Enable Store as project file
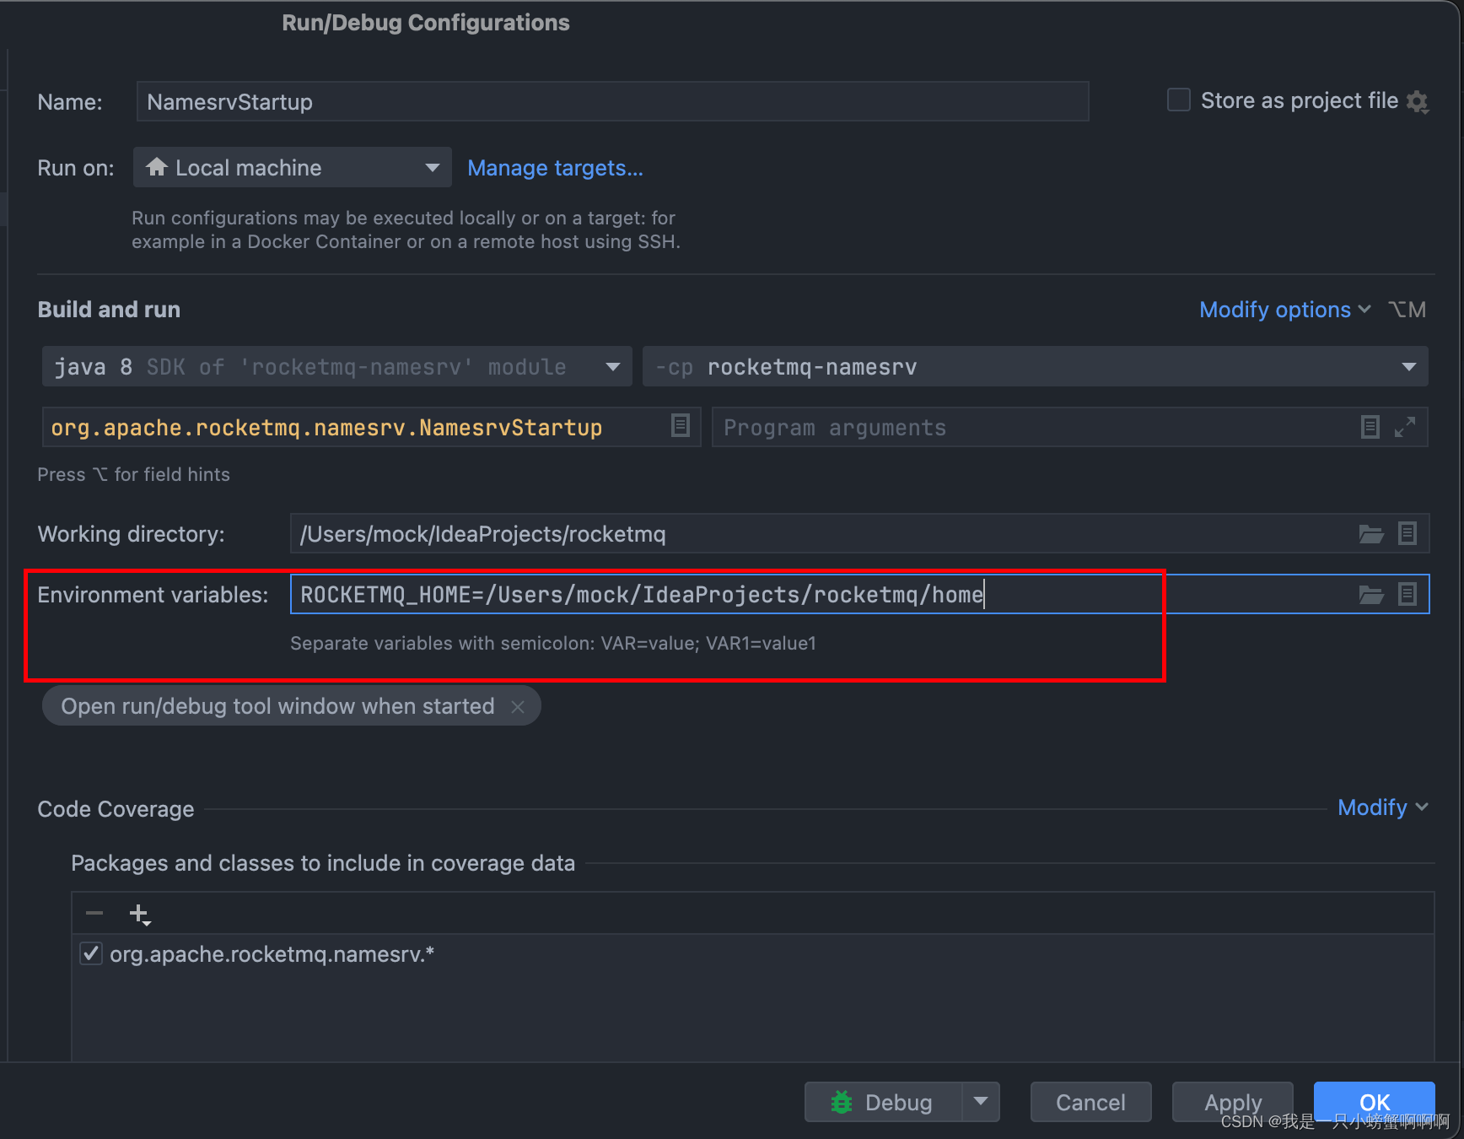The image size is (1464, 1139). pos(1178,100)
